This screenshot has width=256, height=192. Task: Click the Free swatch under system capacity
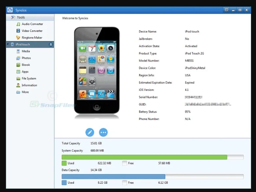pos(125,163)
